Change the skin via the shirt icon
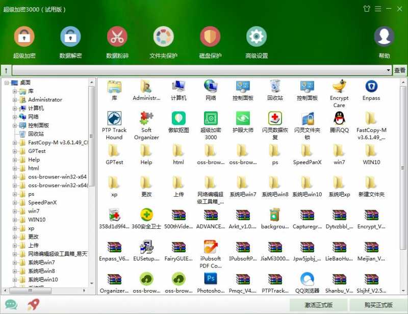Screen dimensions: 408x314 coord(367,9)
